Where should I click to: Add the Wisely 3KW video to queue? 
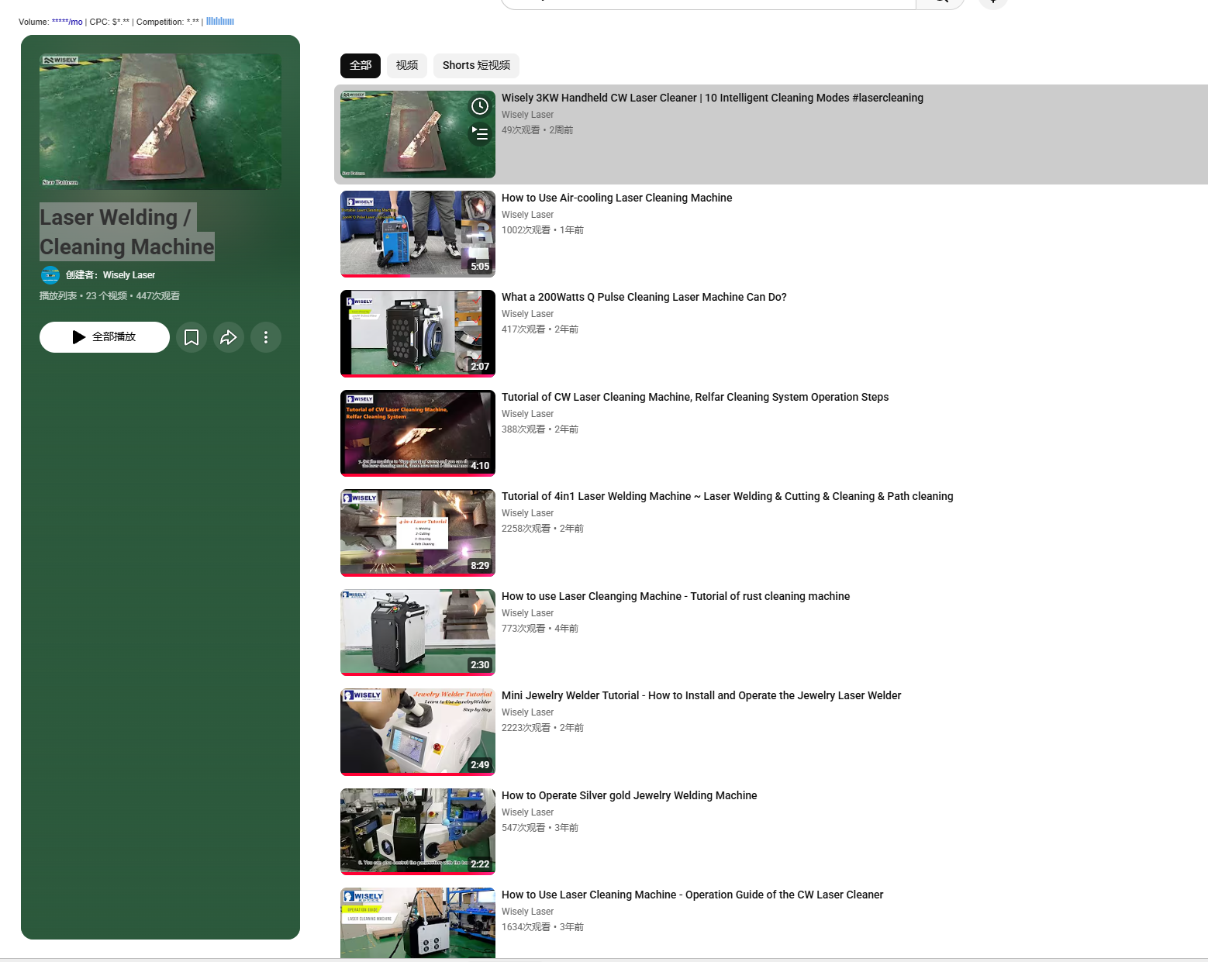(480, 134)
